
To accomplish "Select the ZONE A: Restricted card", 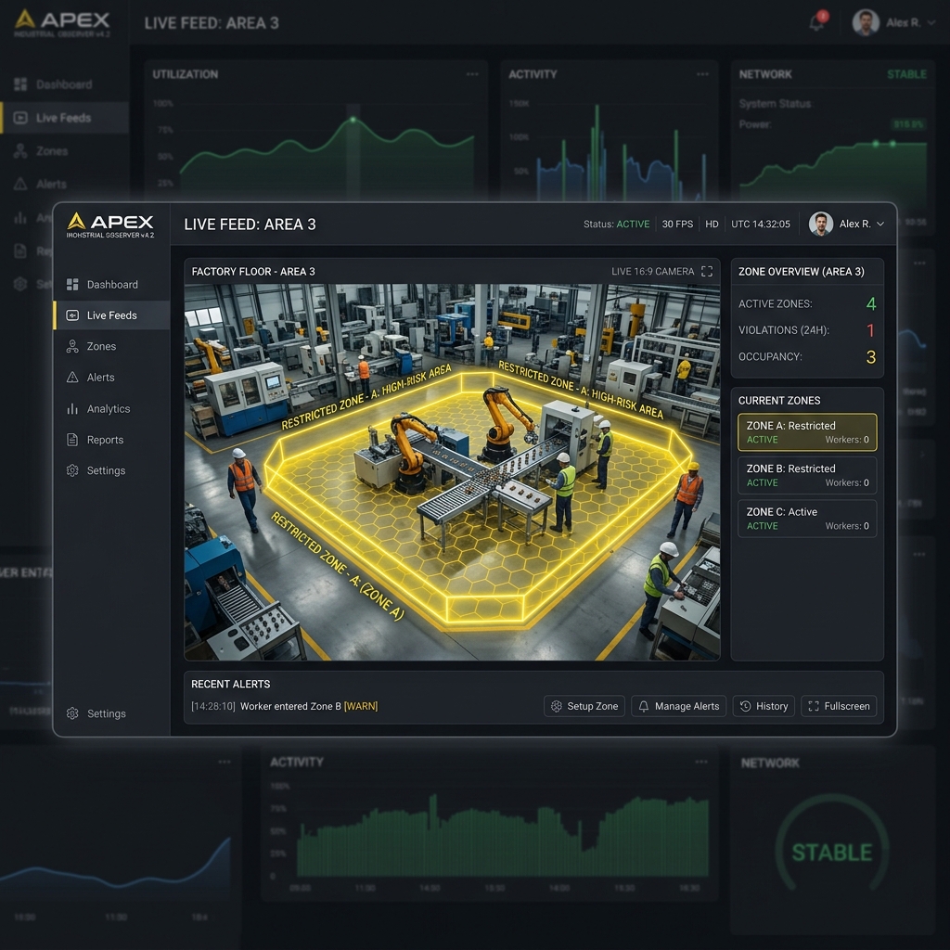I will click(x=807, y=432).
